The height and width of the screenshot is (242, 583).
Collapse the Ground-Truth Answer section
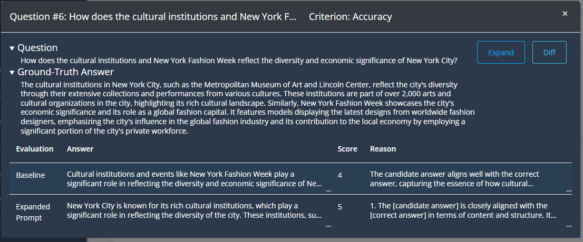(12, 73)
